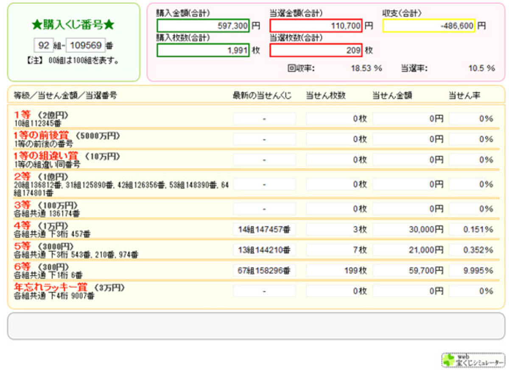Click the empty gray panel below the table

(256, 326)
